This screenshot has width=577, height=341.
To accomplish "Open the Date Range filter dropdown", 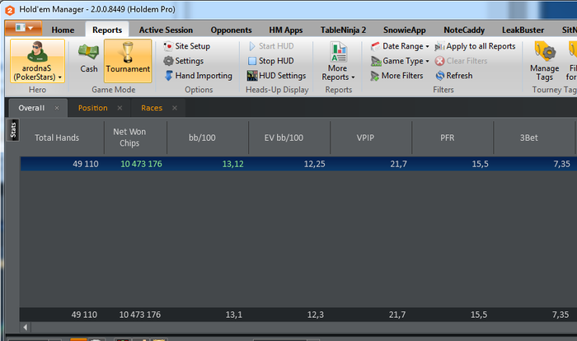I will (x=400, y=46).
